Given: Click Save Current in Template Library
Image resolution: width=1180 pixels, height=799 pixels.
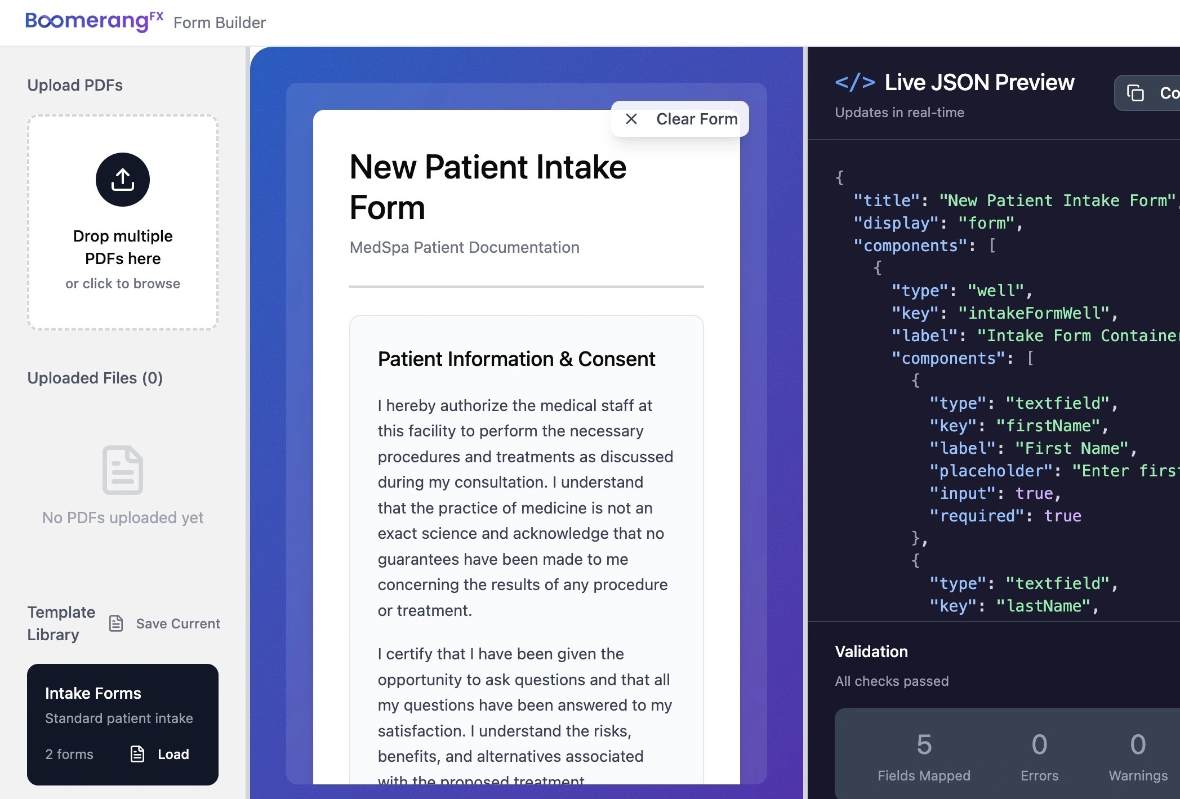Looking at the screenshot, I should click(164, 623).
